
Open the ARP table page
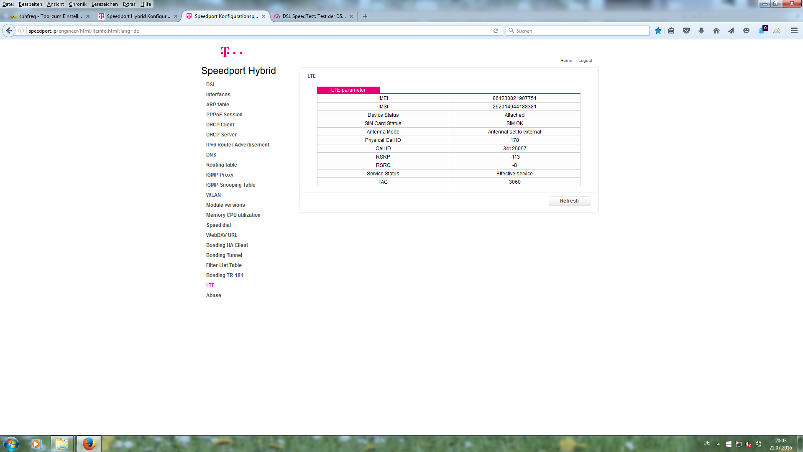pyautogui.click(x=217, y=105)
